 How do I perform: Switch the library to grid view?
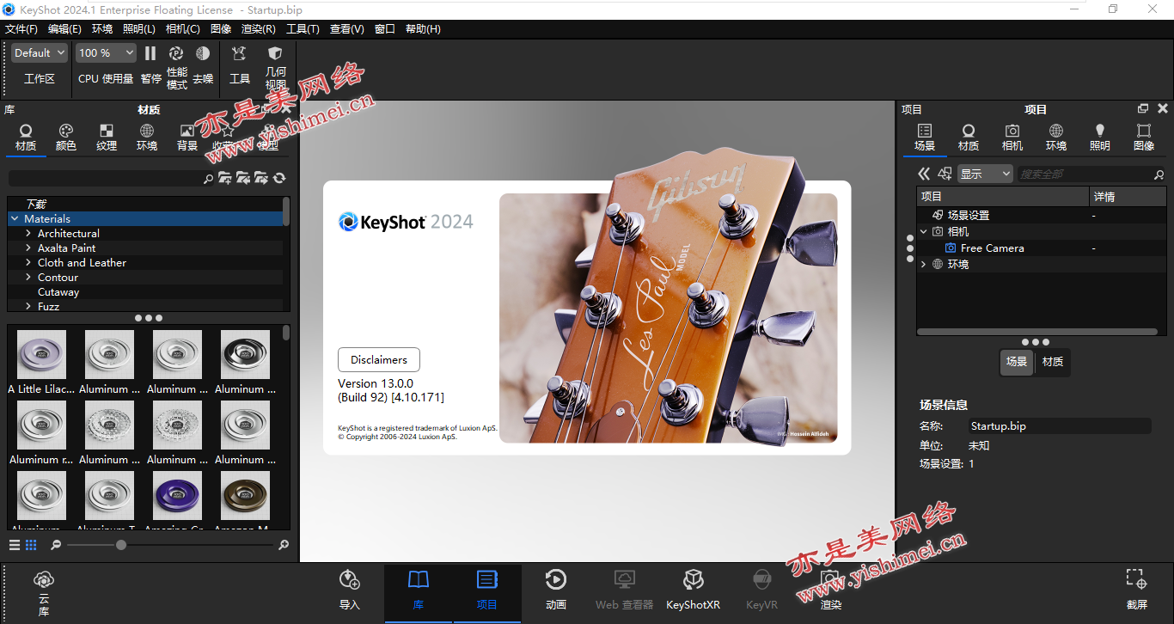pos(31,545)
